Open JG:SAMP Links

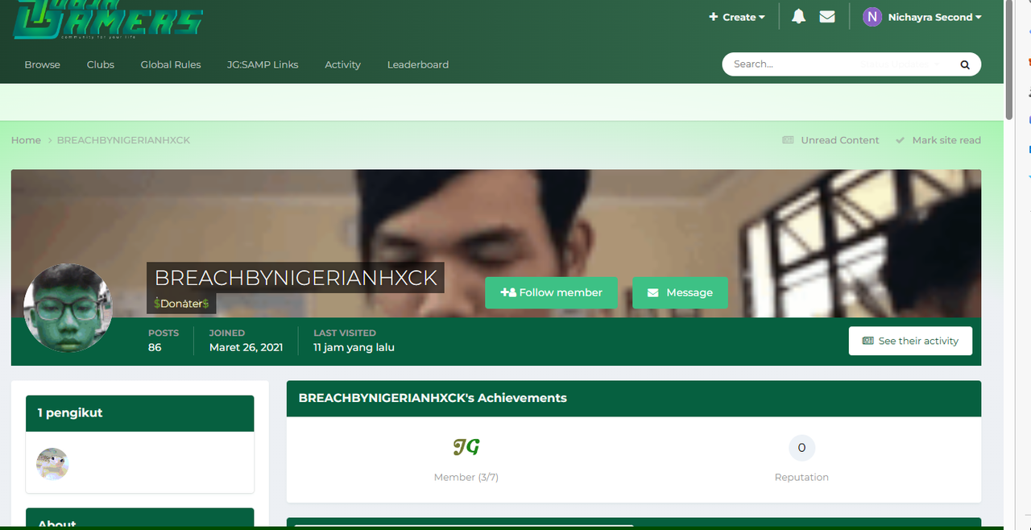(263, 64)
